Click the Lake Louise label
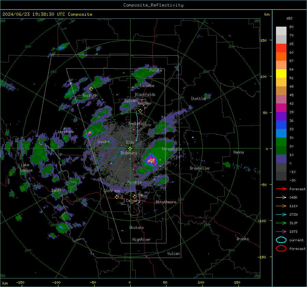 tap(26, 168)
